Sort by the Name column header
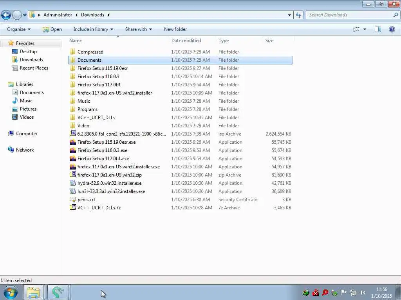401x300 pixels. coord(118,41)
